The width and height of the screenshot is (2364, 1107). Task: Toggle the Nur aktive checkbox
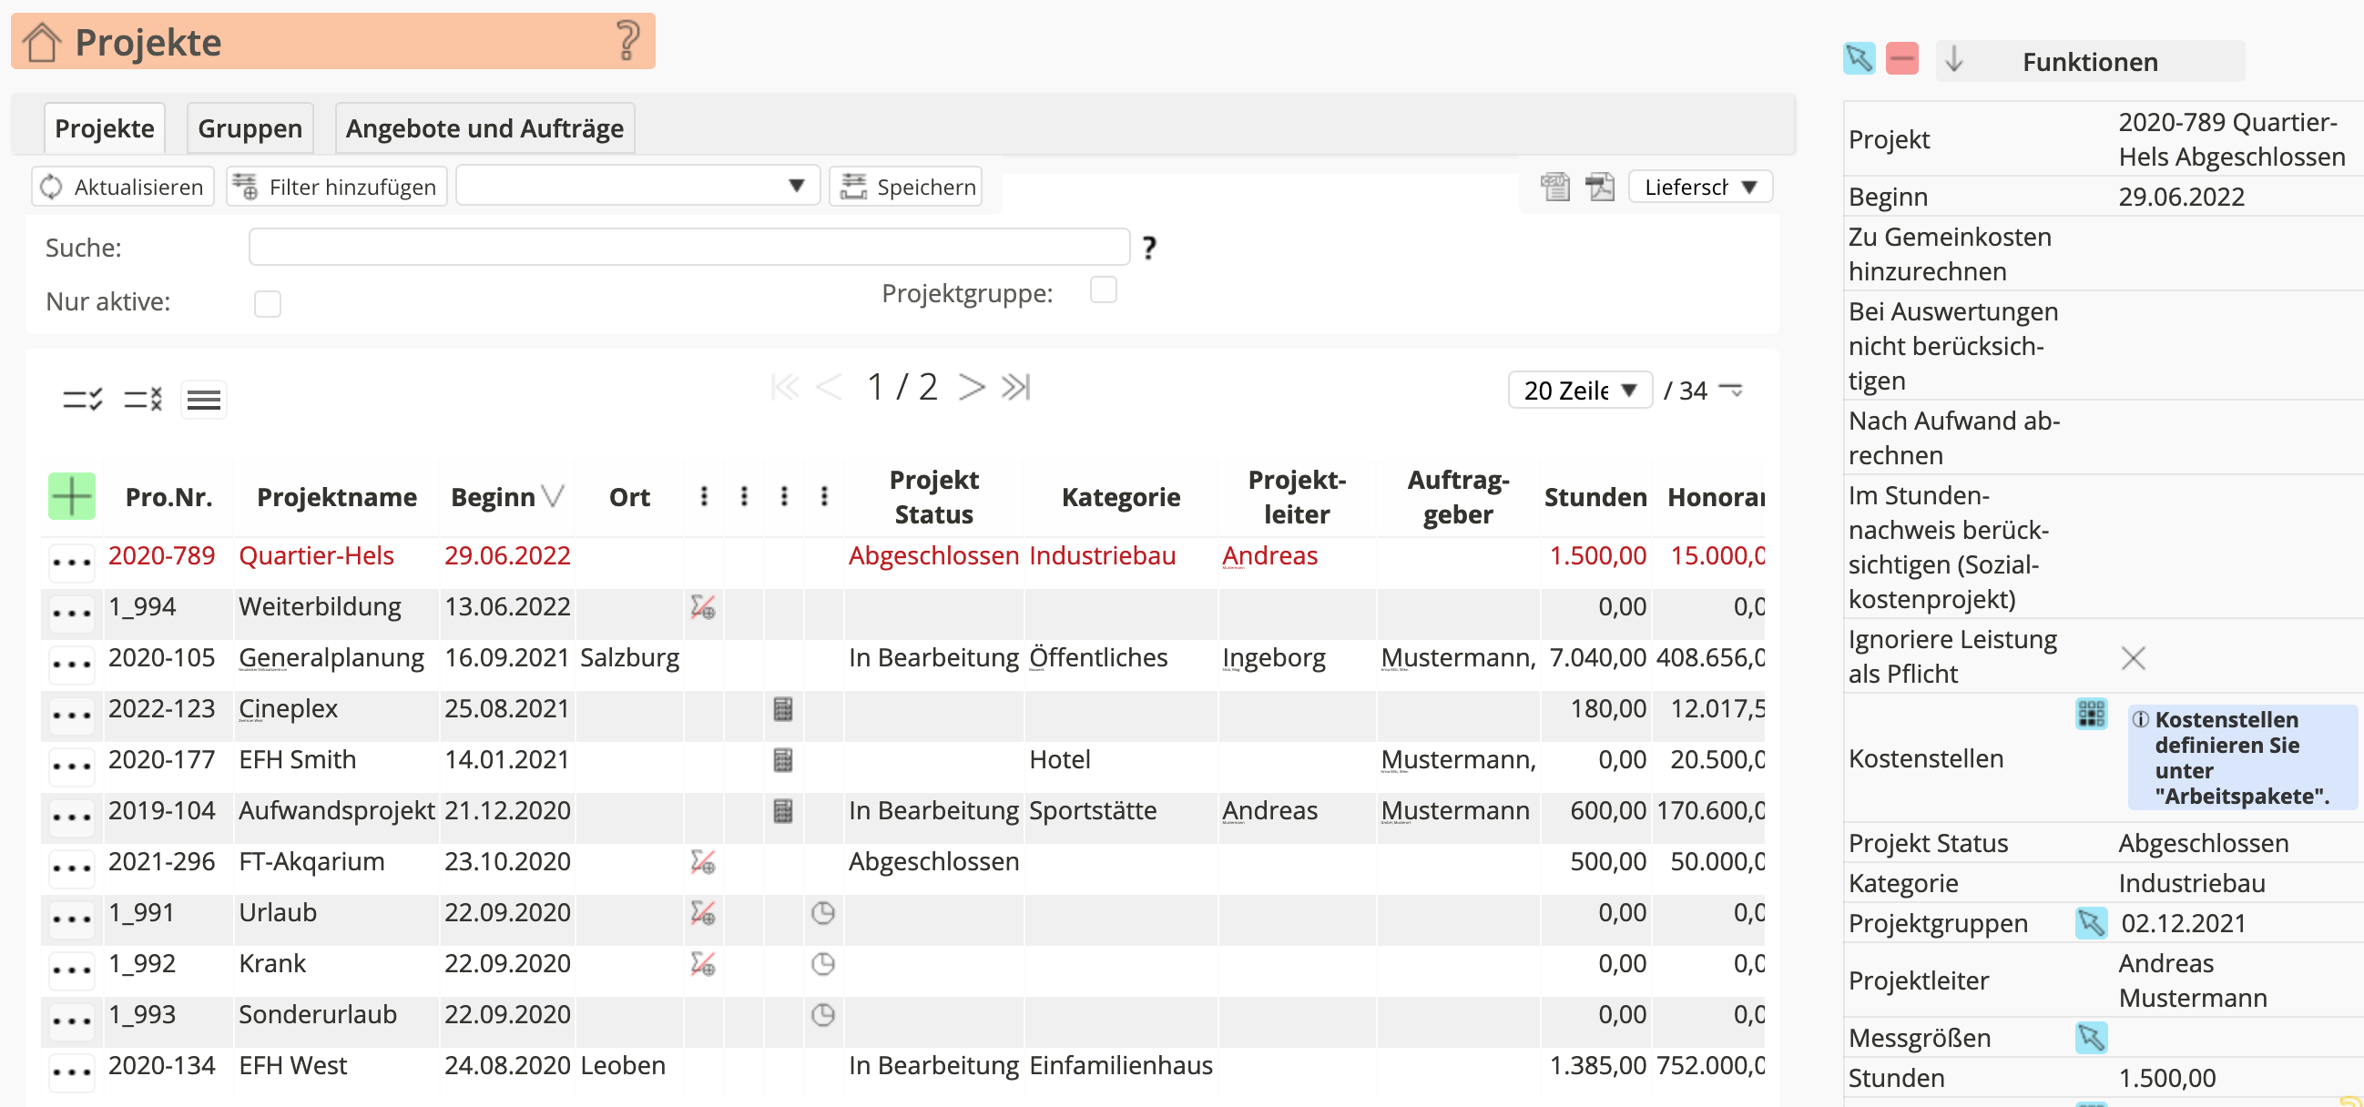267,303
